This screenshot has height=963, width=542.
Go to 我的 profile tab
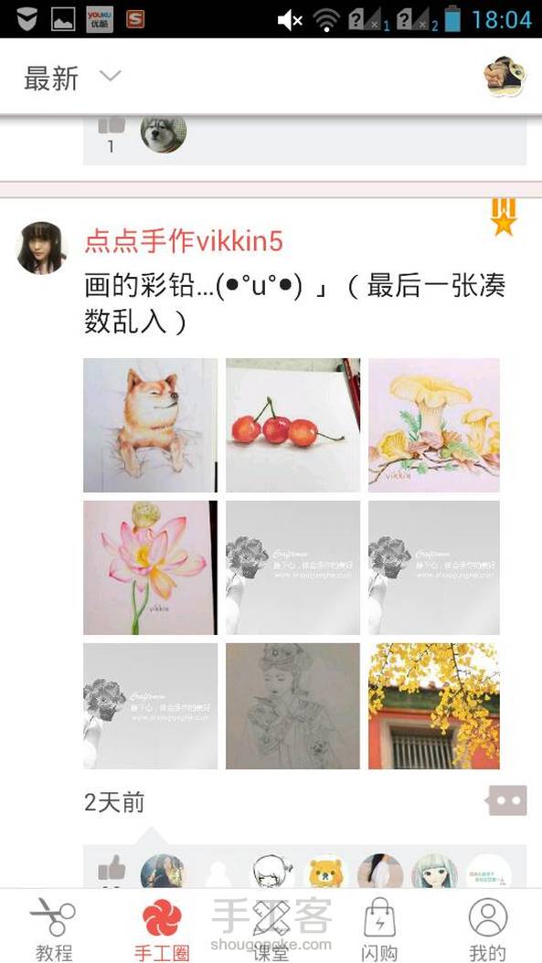pos(488,927)
